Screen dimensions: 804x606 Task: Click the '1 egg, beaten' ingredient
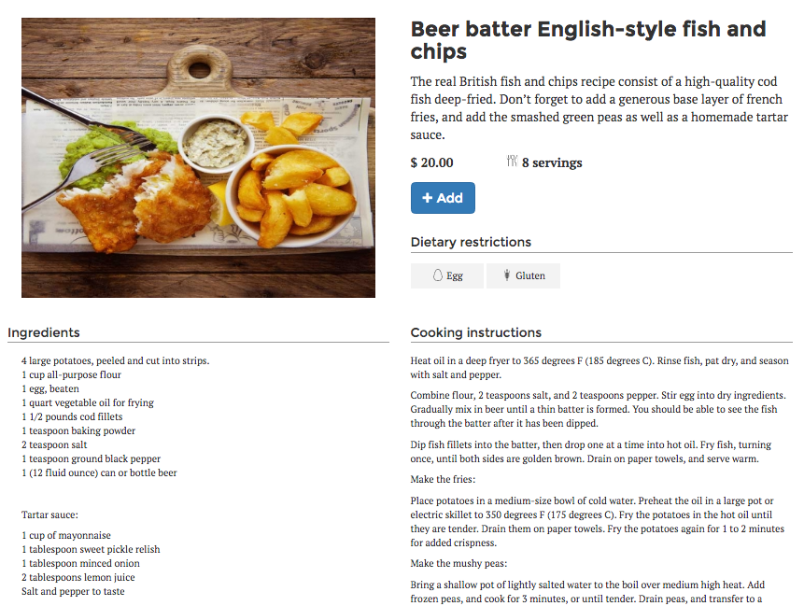(x=50, y=388)
